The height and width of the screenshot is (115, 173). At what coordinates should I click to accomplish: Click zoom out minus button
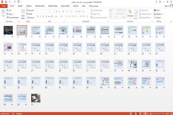point(149,114)
